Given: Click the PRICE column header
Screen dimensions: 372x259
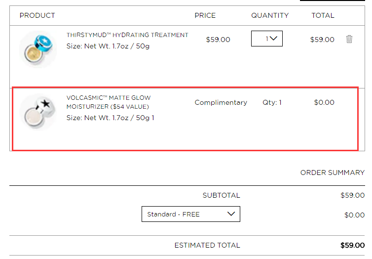Looking at the screenshot, I should (205, 15).
